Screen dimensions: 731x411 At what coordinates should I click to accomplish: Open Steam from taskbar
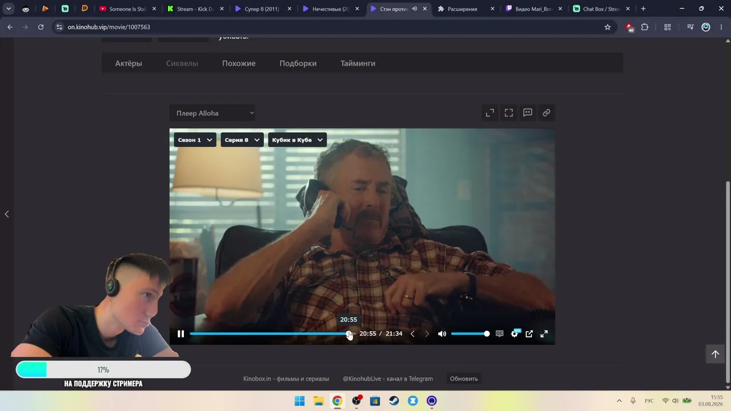[x=394, y=401]
